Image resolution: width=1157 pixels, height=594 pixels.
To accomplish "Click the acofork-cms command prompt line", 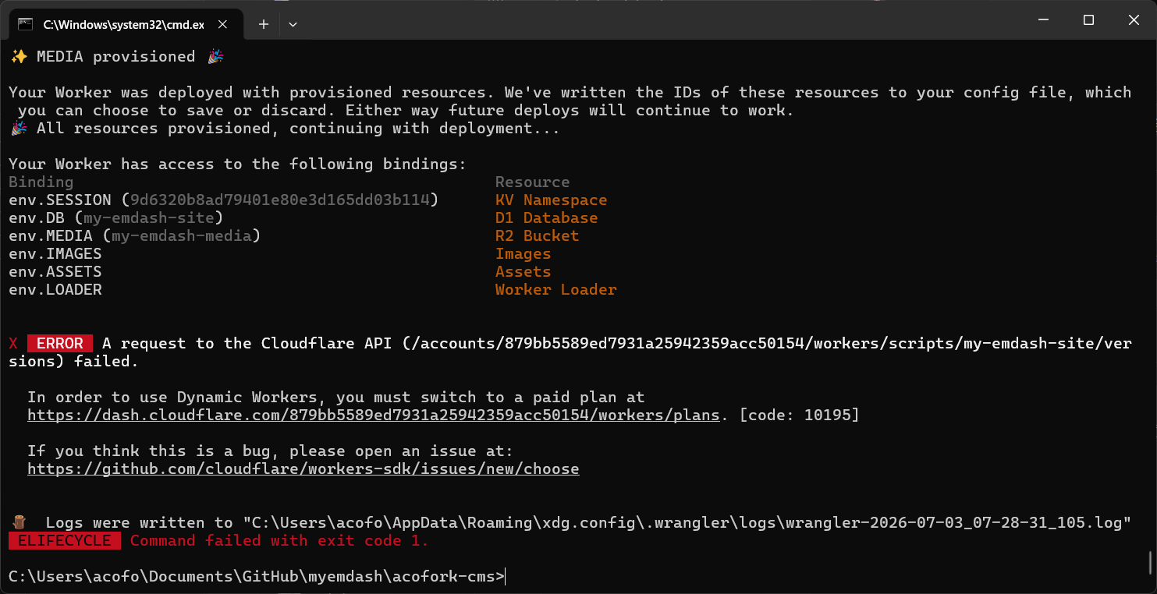I will (x=257, y=577).
